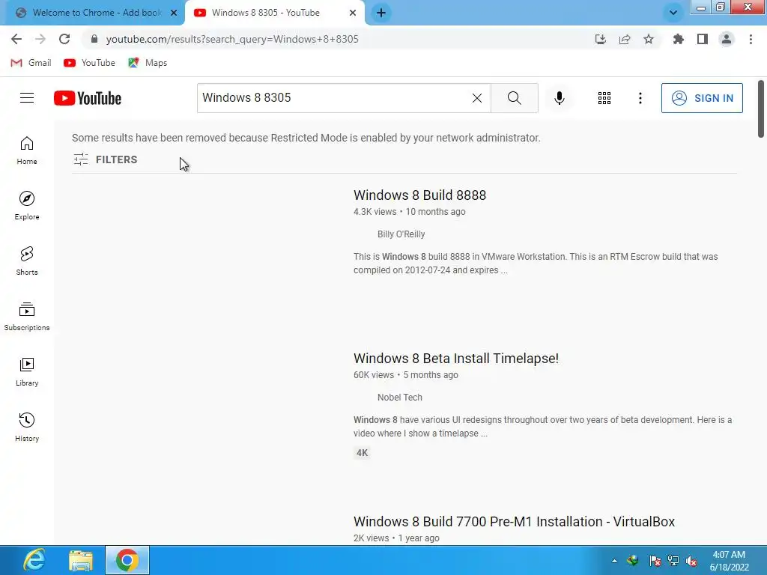Go to Home in the sidebar

(27, 150)
